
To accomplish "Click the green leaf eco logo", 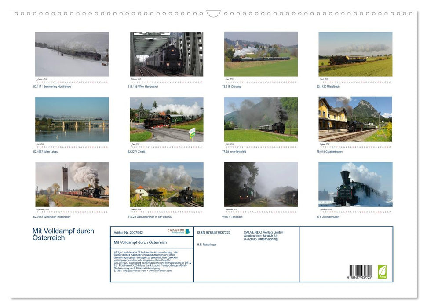I will [x=382, y=271].
